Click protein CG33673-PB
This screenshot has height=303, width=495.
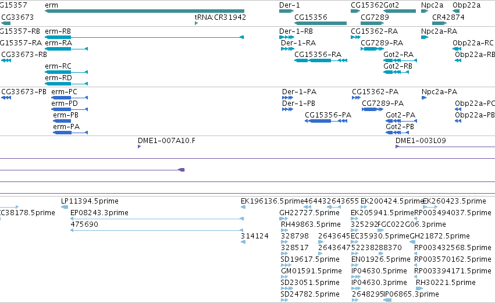click(6, 98)
